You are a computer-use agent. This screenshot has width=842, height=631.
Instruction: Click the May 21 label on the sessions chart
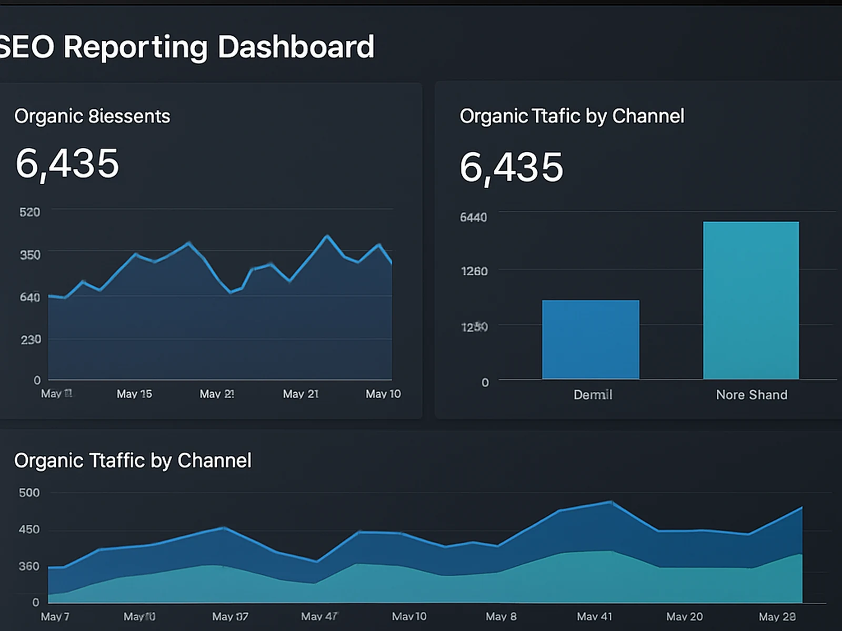click(x=300, y=393)
